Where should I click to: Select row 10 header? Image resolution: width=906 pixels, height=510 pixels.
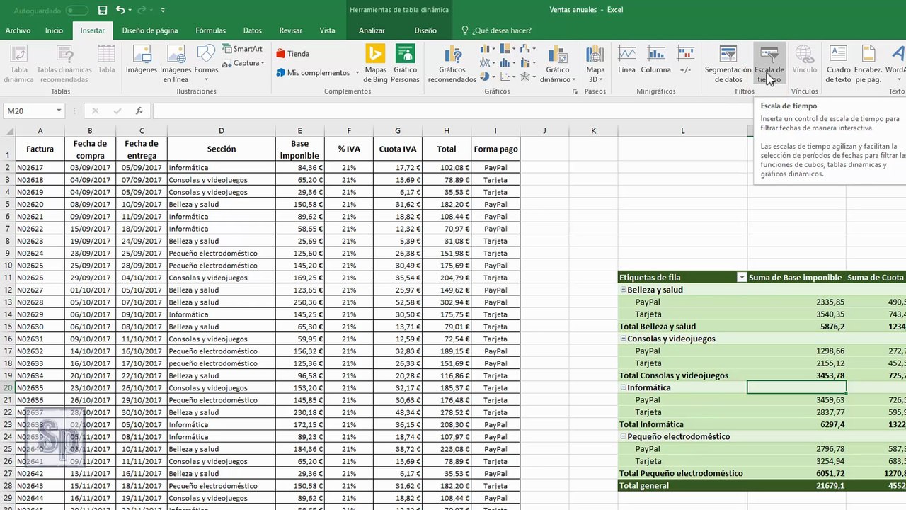7,266
